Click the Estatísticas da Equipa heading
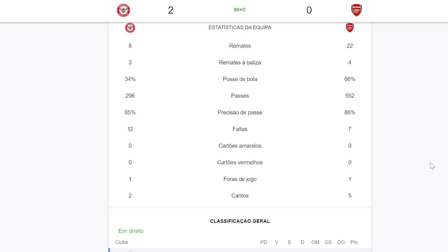Viewport: 448px width, 252px height. (240, 27)
